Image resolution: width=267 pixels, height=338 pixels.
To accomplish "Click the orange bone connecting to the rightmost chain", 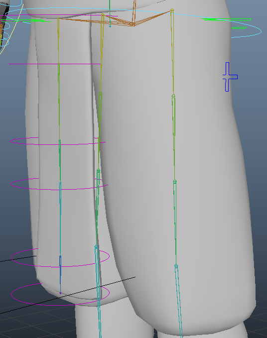I will 152,18.
